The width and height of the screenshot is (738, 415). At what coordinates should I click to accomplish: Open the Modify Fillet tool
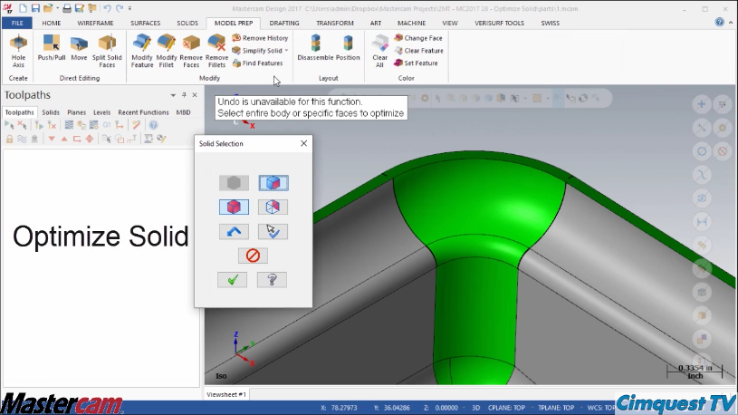point(166,51)
